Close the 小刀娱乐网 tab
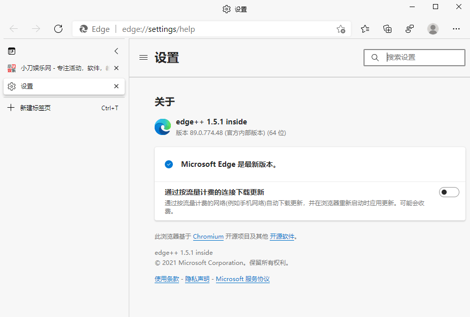Image resolution: width=470 pixels, height=317 pixels. point(116,68)
